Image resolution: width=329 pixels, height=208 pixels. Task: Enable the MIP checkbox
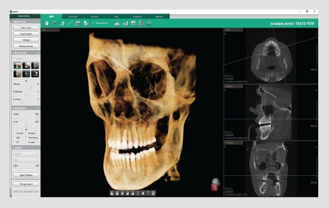(x=14, y=138)
